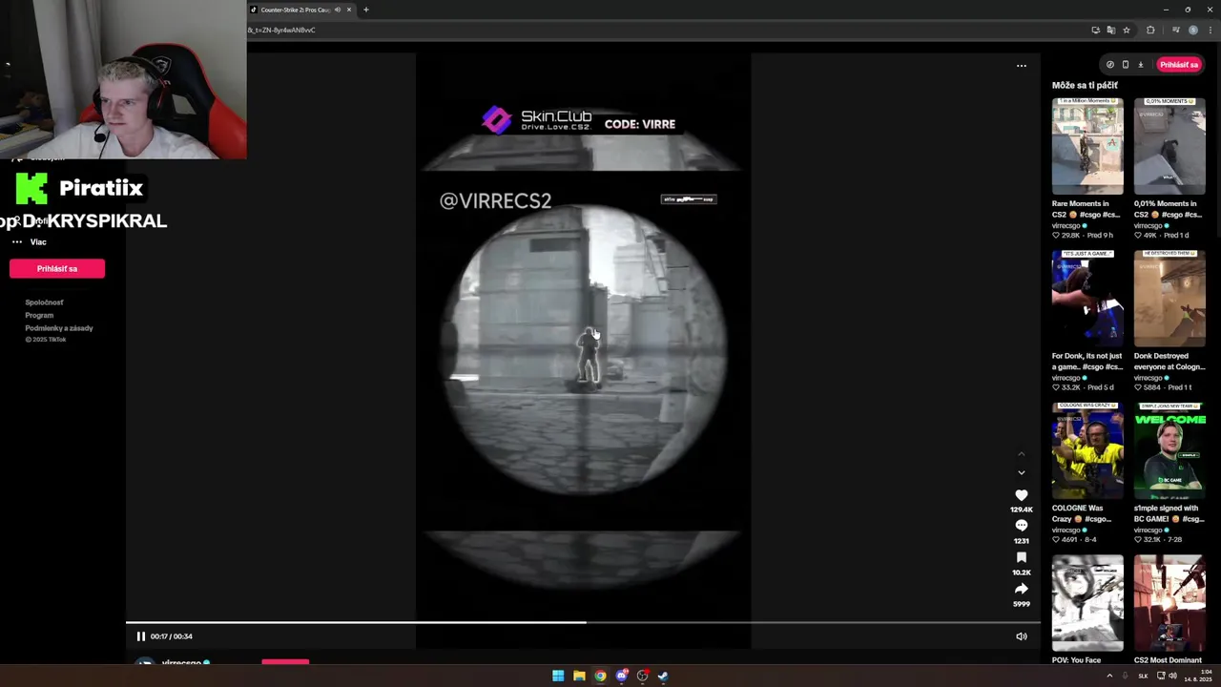1221x687 pixels.
Task: Click the virrecsgo author link under Rare Moments
Action: (1066, 225)
